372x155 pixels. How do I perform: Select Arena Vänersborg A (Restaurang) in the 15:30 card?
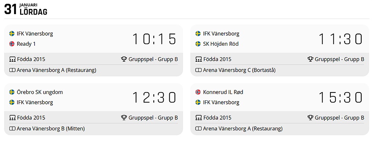[243, 129]
